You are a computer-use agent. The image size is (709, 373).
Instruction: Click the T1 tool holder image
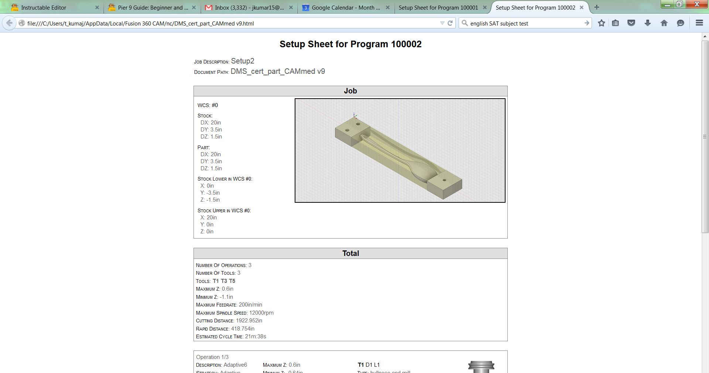(x=481, y=367)
